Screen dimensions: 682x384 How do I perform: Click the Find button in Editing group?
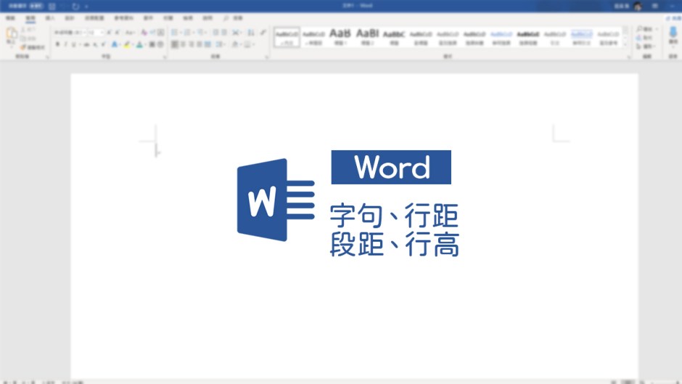[x=645, y=29]
